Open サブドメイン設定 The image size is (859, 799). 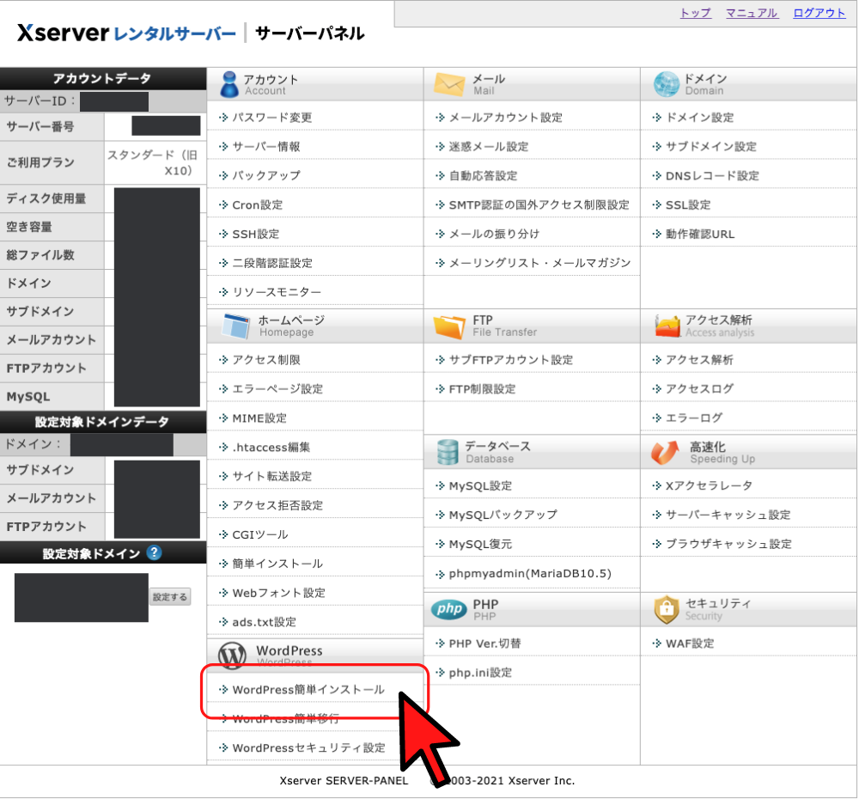tap(710, 146)
